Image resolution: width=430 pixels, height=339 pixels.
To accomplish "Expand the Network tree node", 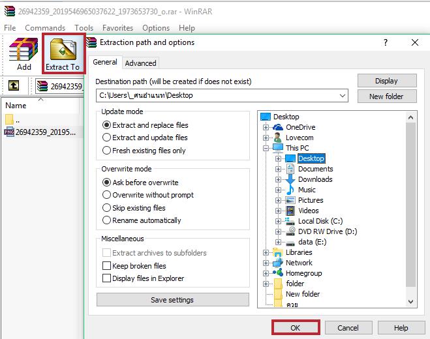I will click(x=266, y=263).
